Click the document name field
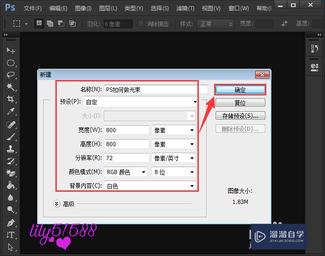 coord(156,89)
